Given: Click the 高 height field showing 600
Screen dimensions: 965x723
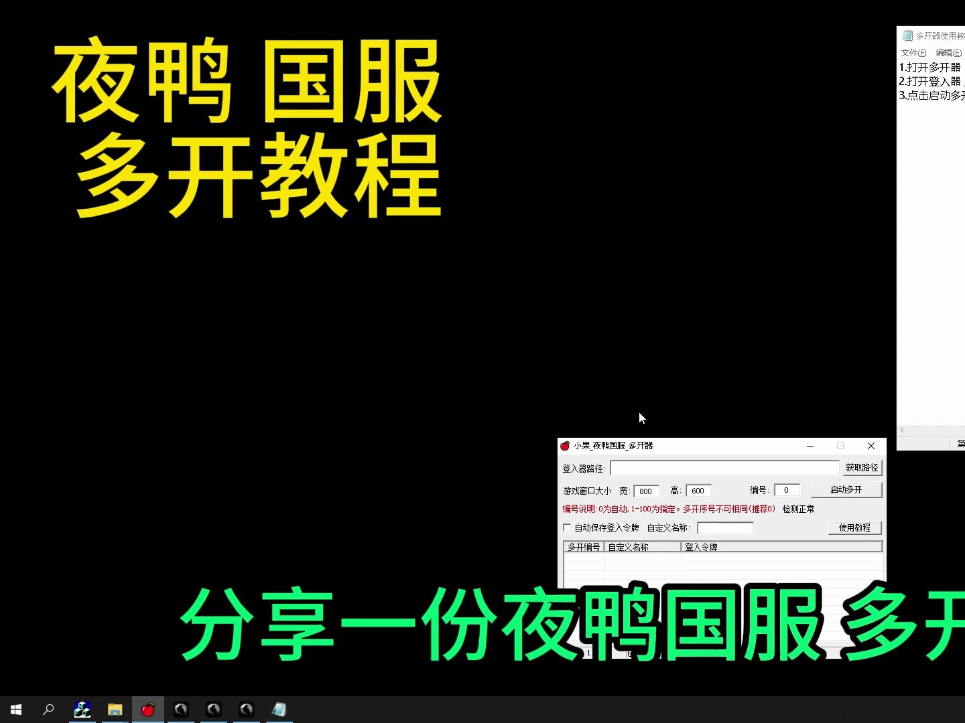Looking at the screenshot, I should tap(698, 491).
